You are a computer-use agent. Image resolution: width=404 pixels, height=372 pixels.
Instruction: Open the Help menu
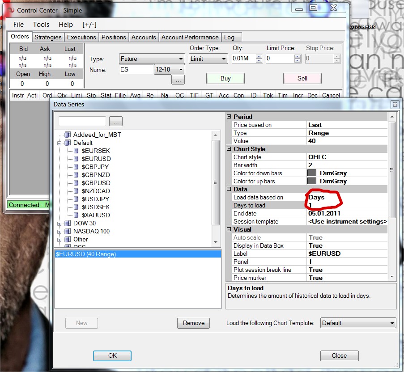[66, 25]
